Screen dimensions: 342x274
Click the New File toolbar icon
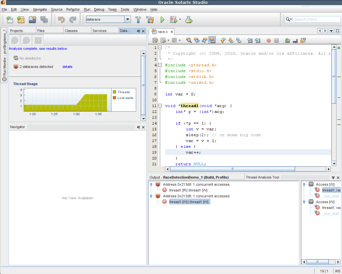point(10,20)
